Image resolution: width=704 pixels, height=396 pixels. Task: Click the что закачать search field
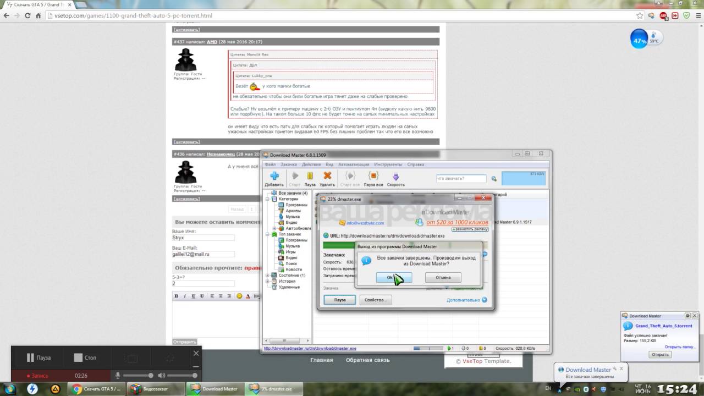(x=461, y=179)
